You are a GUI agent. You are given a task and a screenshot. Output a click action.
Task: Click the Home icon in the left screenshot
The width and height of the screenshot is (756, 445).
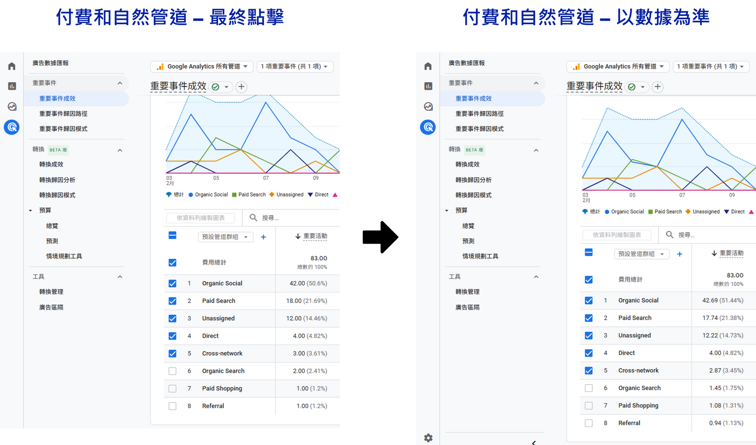12,66
